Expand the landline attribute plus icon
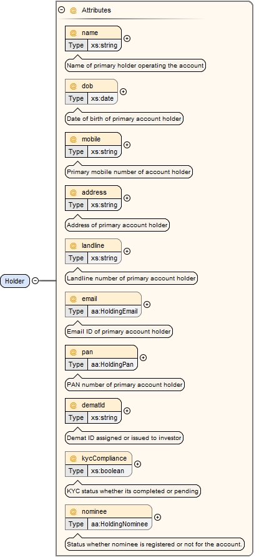 [x=127, y=251]
